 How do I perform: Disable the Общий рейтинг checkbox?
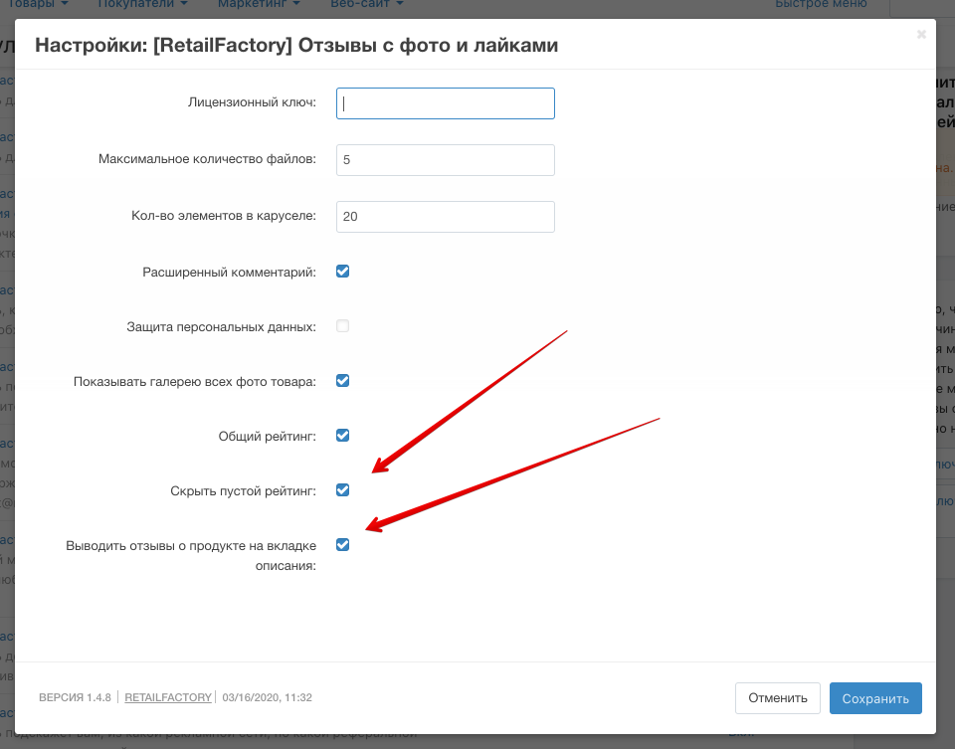tap(343, 436)
